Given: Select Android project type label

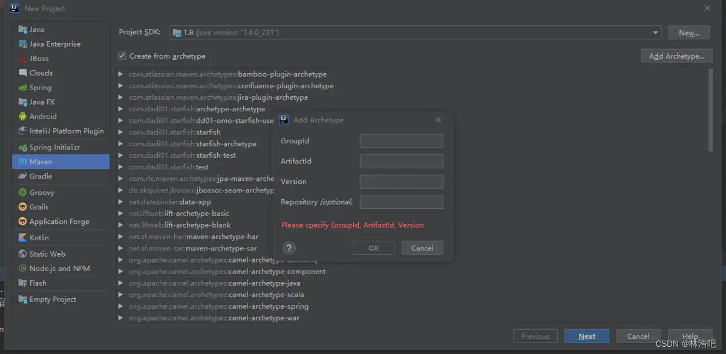Looking at the screenshot, I should (x=43, y=116).
